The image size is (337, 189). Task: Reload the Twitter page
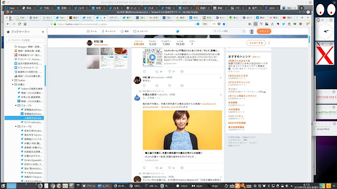[x=19, y=24]
